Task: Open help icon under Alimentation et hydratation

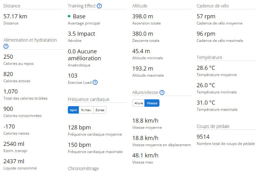Action: point(6,46)
